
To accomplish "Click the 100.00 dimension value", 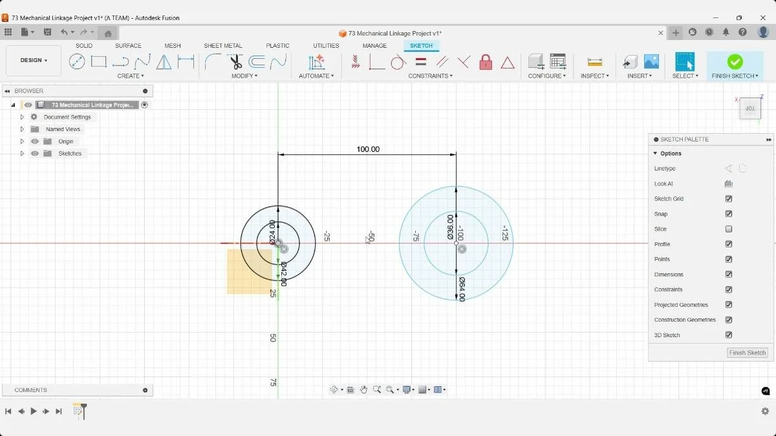I will coord(368,149).
